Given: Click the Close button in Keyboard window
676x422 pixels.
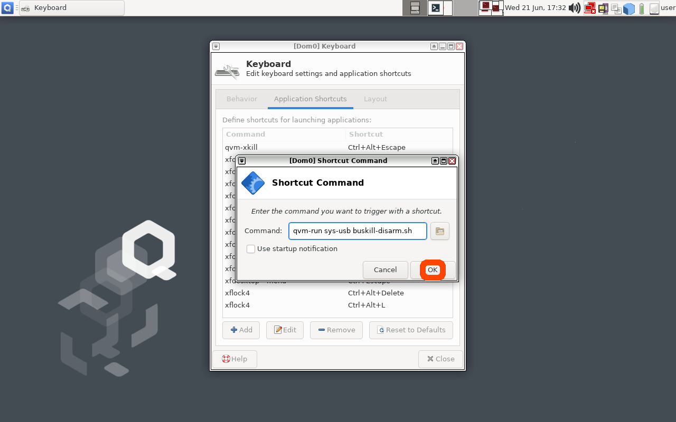Looking at the screenshot, I should (440, 359).
